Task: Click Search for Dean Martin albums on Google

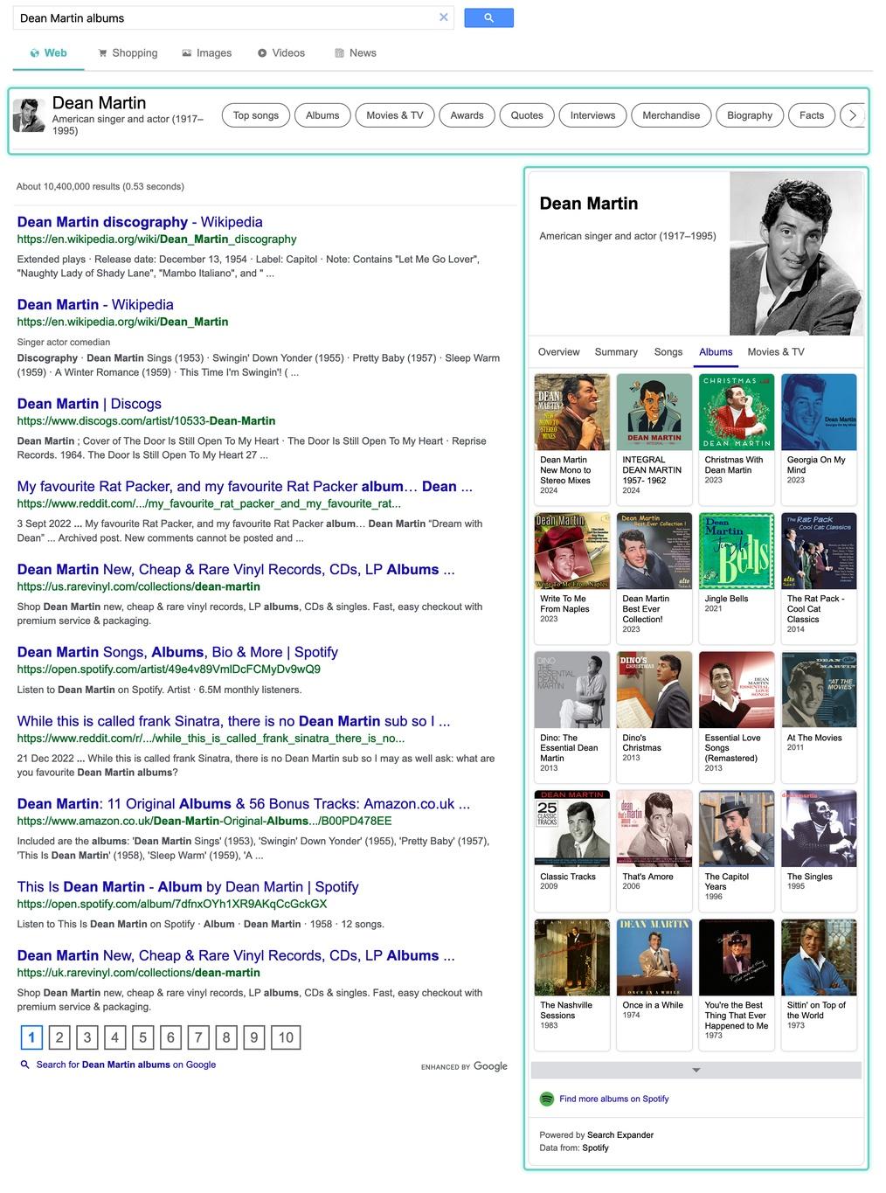Action: click(x=126, y=1065)
